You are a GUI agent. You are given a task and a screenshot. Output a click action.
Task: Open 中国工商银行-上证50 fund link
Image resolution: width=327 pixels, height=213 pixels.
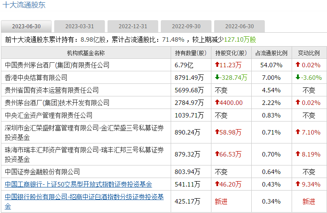78,184
